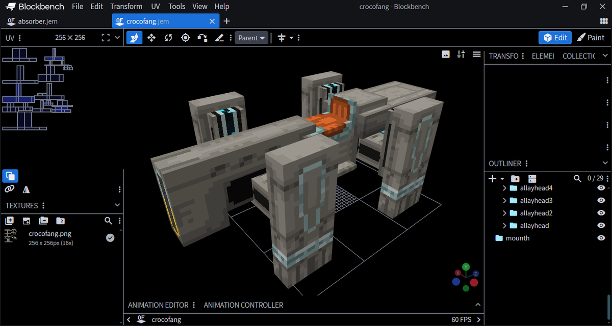
Task: Click the texture group folder icon
Action: [x=60, y=221]
